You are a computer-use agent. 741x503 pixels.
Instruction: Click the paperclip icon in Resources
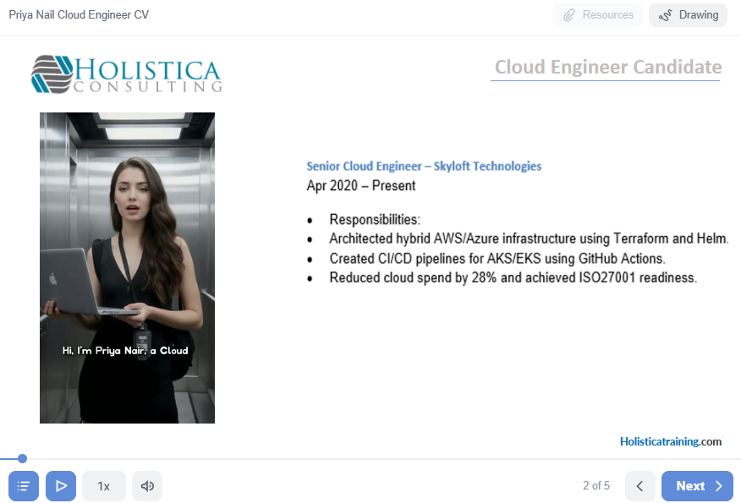pos(569,15)
